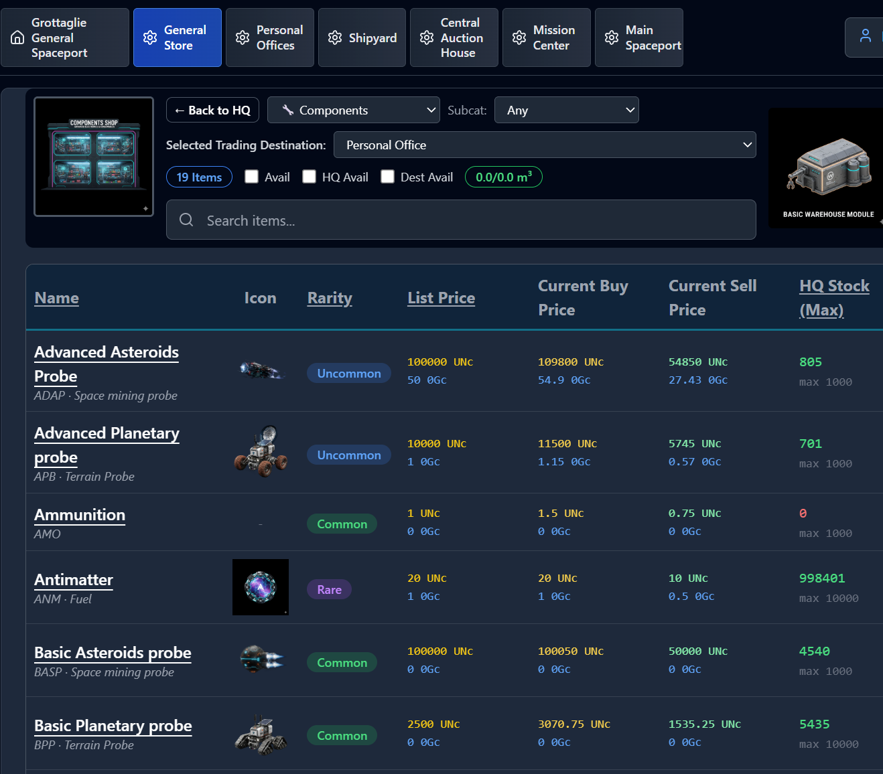Open the Components category dropdown

point(354,110)
